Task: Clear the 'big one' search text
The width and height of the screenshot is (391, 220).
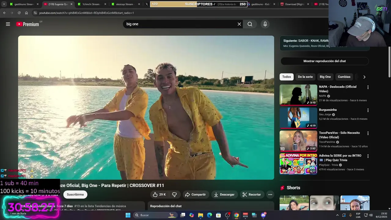Action: [239, 24]
